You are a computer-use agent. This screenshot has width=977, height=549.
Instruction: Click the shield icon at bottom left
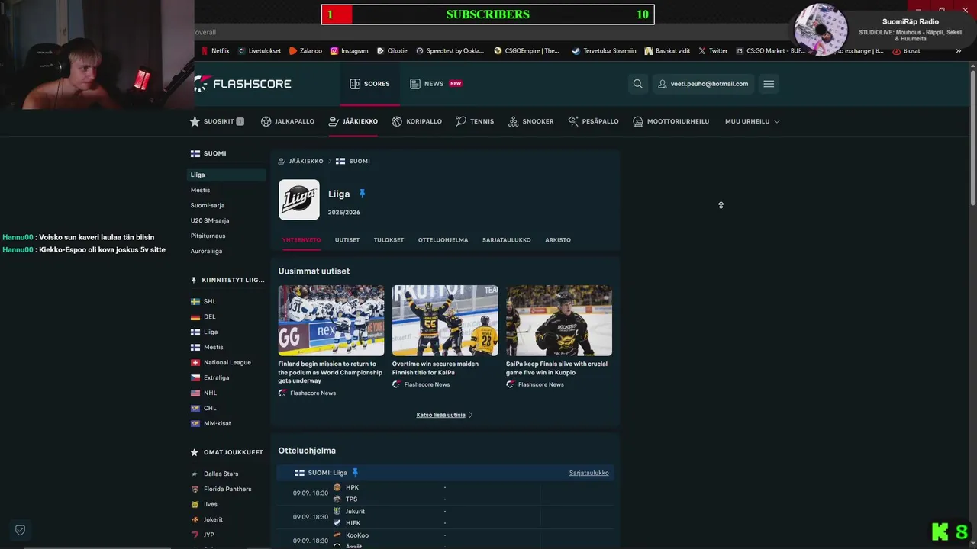click(21, 530)
